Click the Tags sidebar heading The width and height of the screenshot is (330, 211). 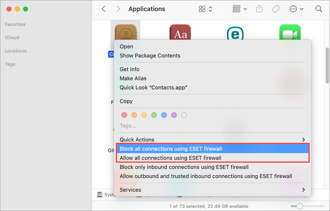click(x=10, y=64)
